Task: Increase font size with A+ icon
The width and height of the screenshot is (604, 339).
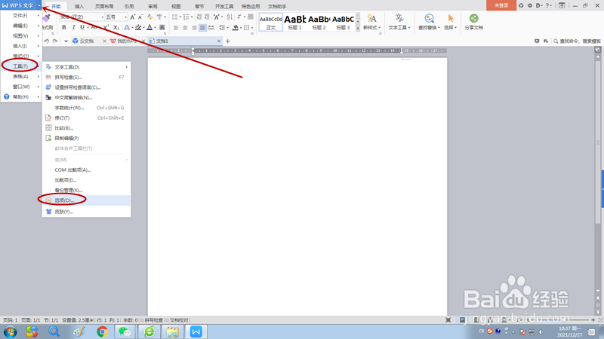Action: click(133, 17)
